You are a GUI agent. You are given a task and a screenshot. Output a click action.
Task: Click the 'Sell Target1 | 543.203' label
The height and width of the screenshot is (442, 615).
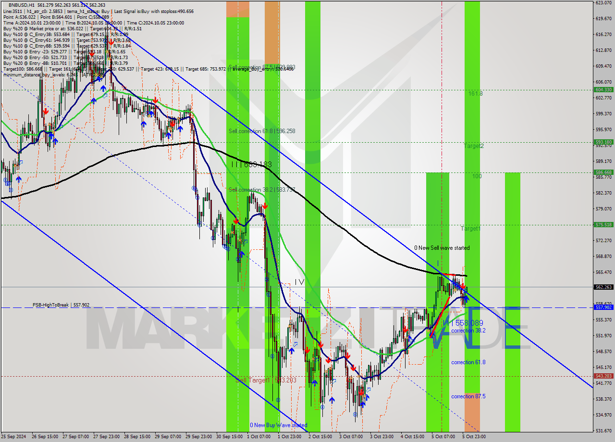266,380
